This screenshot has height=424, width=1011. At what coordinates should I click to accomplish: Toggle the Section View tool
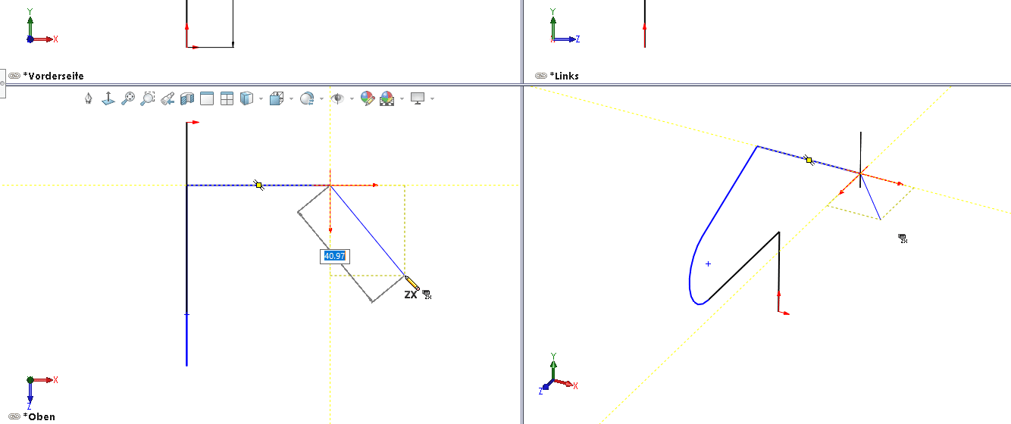coord(187,98)
